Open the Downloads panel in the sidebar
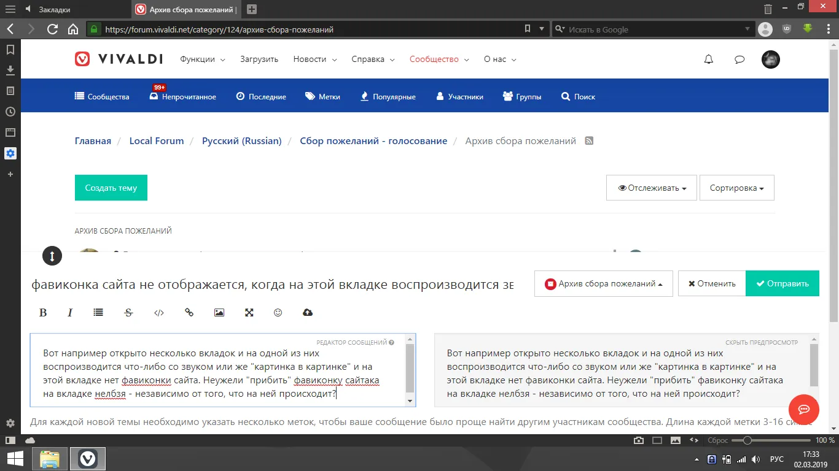The image size is (839, 471). click(x=10, y=71)
